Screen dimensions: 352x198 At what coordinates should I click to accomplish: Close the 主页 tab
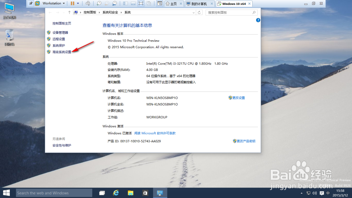[x=181, y=4]
